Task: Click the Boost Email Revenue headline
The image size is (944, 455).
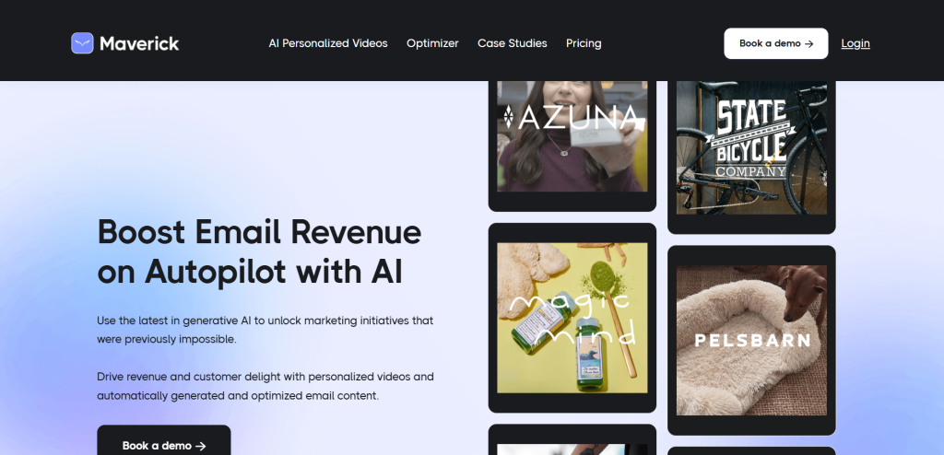Action: coord(259,252)
